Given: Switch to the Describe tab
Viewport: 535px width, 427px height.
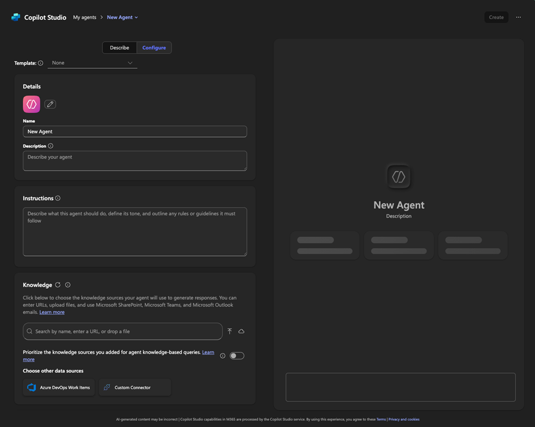Looking at the screenshot, I should [120, 48].
